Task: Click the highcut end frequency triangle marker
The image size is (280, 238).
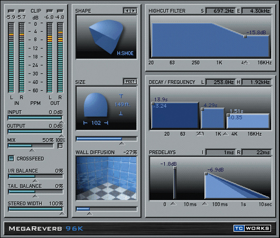Action: 246,62
